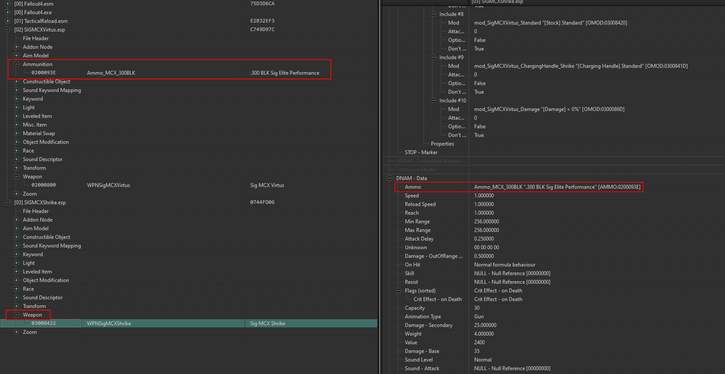The width and height of the screenshot is (725, 374).
Task: Click Animation Type value Gun
Action: pyautogui.click(x=479, y=316)
